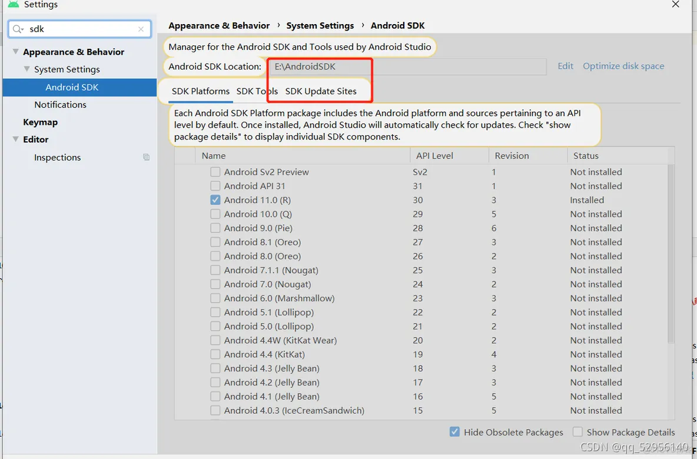Click API level 23 cell for Marshmallow
Screen dimensions: 697x459
(418, 298)
